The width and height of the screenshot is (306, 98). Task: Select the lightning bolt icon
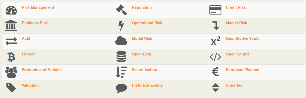(121, 26)
